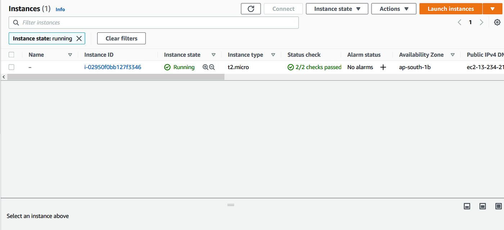Set details panel to half-height view icon

tap(483, 206)
